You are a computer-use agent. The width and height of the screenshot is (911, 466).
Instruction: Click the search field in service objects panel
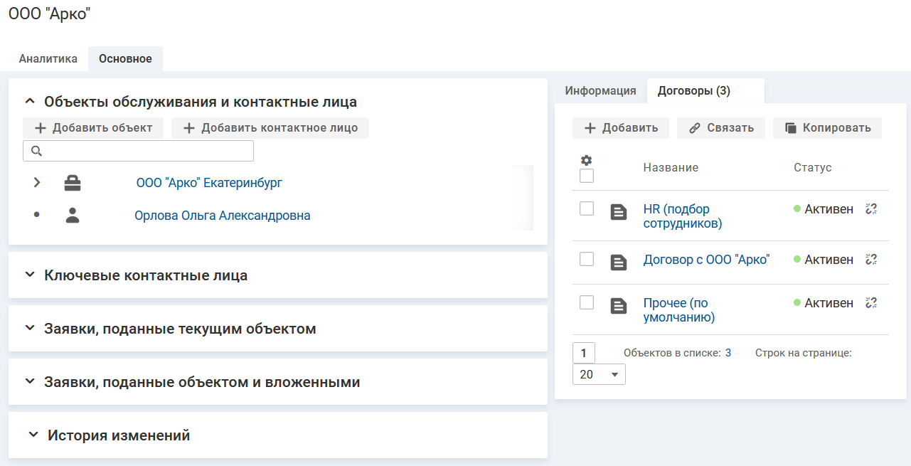(139, 151)
